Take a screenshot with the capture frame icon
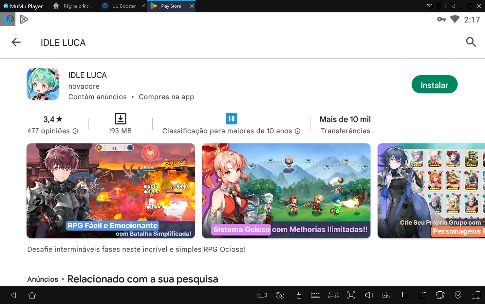This screenshot has width=485, height=304. click(x=351, y=295)
